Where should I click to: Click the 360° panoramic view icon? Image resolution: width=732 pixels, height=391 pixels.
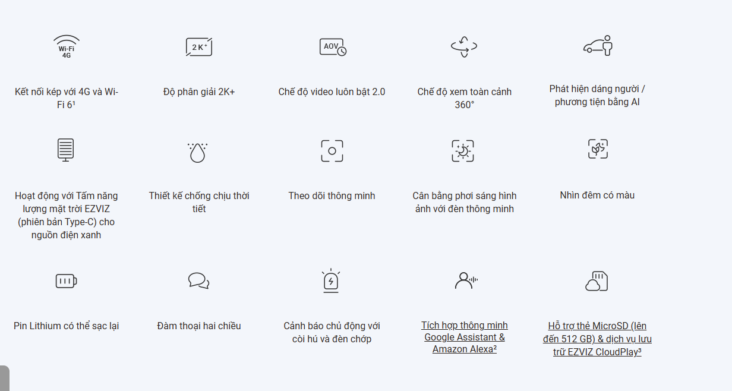click(464, 46)
